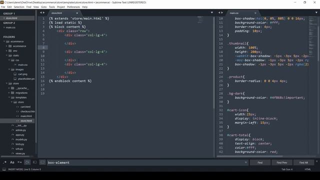The height and width of the screenshot is (180, 320).
Task: Open the Selection menu
Action: [19, 7]
